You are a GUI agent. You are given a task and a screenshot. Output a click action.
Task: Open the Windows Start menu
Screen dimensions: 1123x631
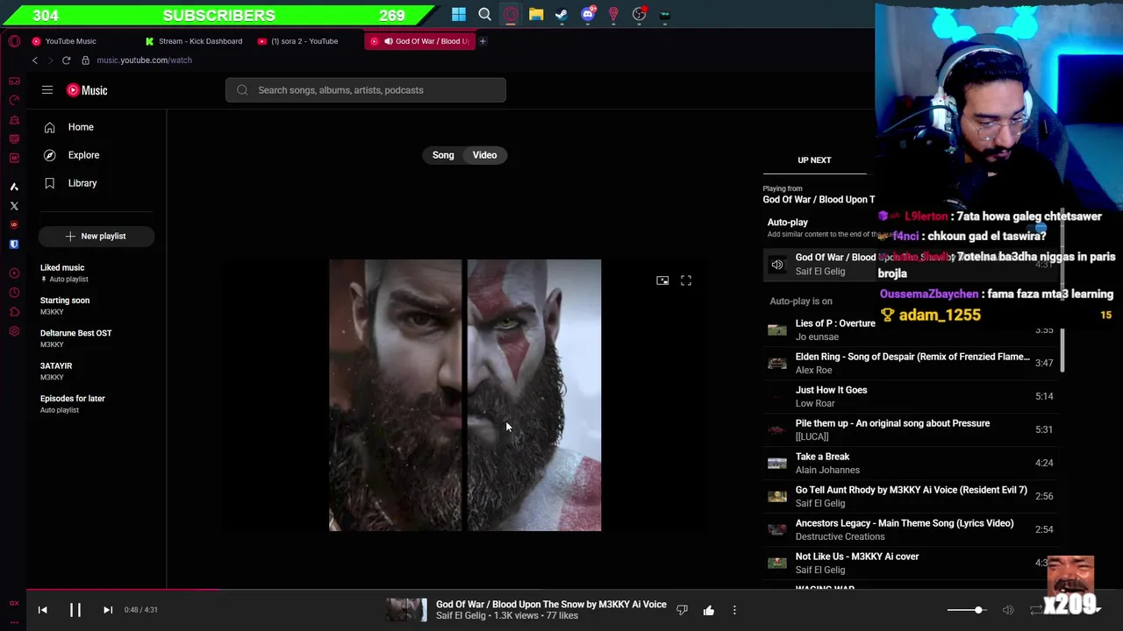(459, 14)
